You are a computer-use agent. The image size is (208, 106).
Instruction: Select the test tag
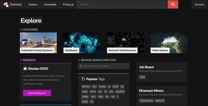[x=100, y=92]
